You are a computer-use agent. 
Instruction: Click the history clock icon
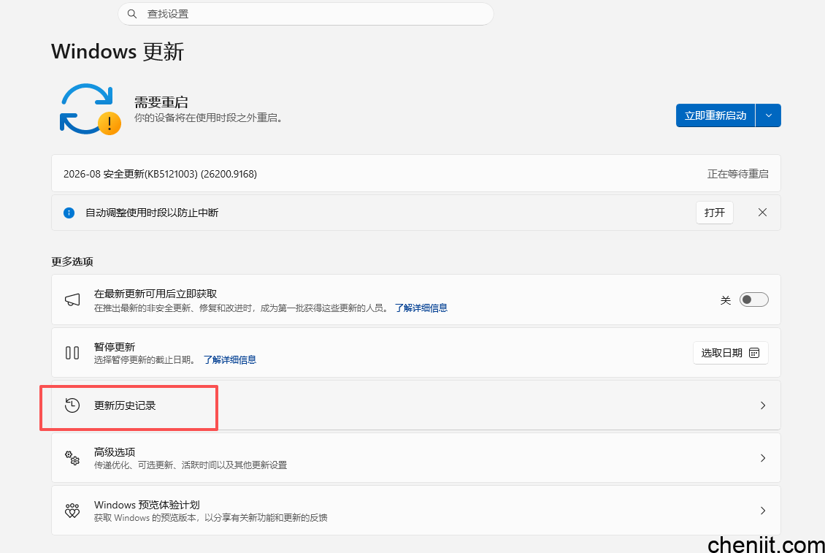pyautogui.click(x=72, y=405)
